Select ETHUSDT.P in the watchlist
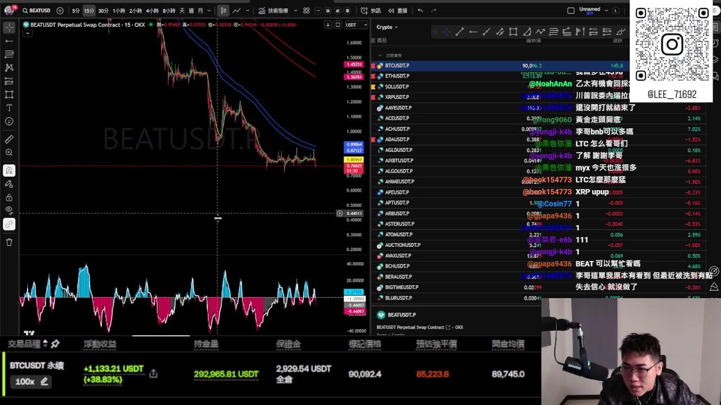 pyautogui.click(x=538, y=76)
